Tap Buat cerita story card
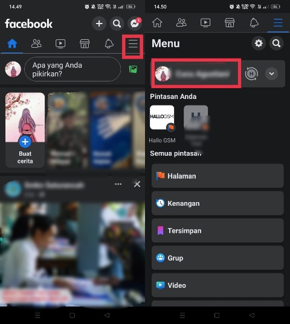This screenshot has width=290, height=324. pos(25,130)
